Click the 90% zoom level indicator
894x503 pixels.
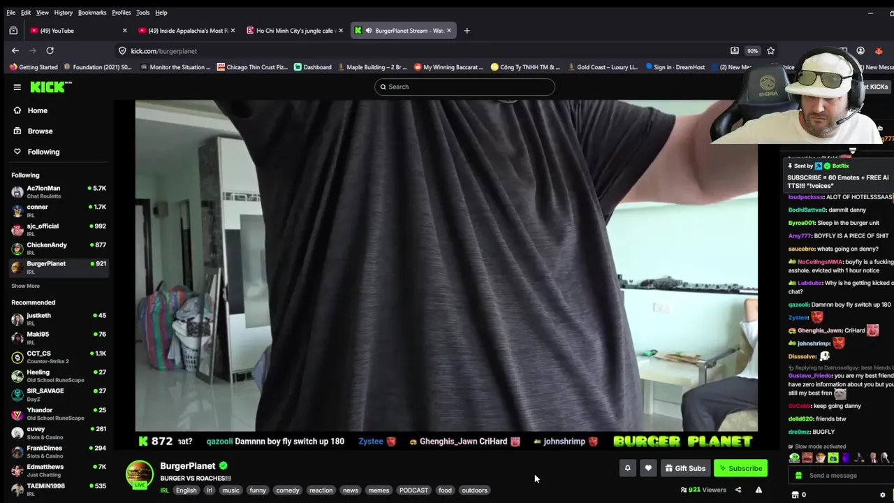tap(752, 51)
